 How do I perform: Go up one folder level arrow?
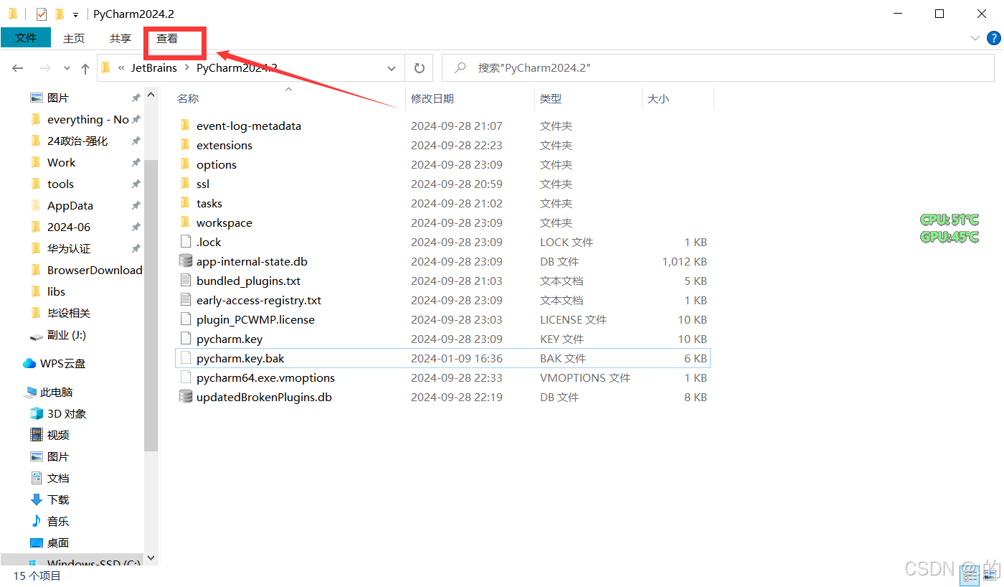(x=85, y=68)
